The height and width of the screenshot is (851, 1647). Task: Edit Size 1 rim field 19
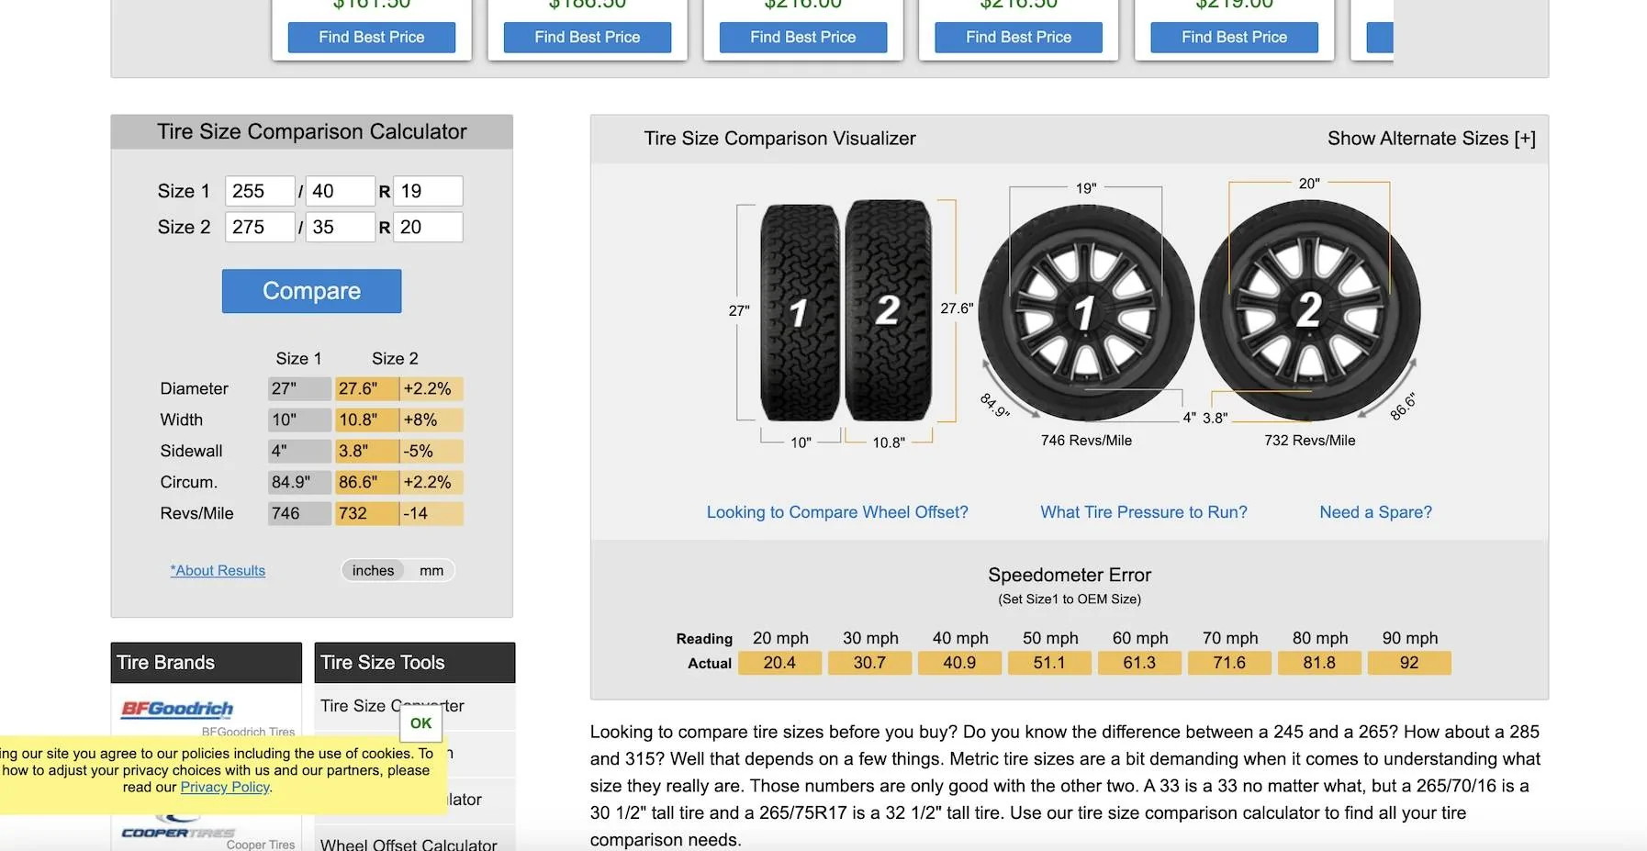tap(428, 191)
